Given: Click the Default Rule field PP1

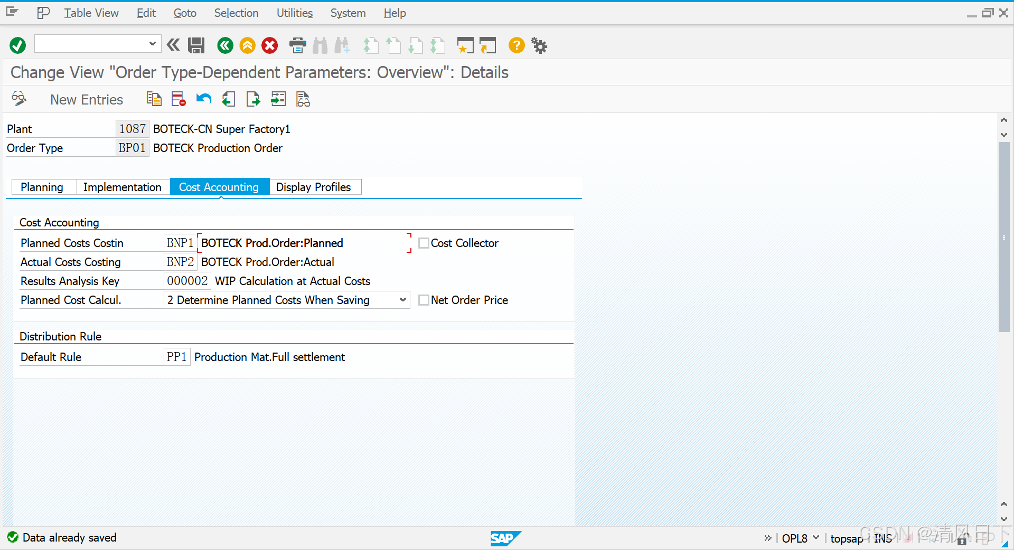Looking at the screenshot, I should point(177,357).
